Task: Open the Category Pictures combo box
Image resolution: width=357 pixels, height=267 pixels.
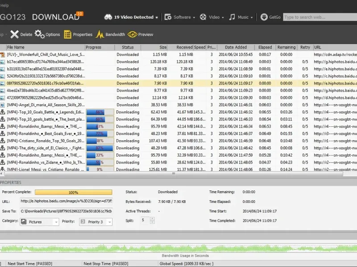Action: pos(40,222)
